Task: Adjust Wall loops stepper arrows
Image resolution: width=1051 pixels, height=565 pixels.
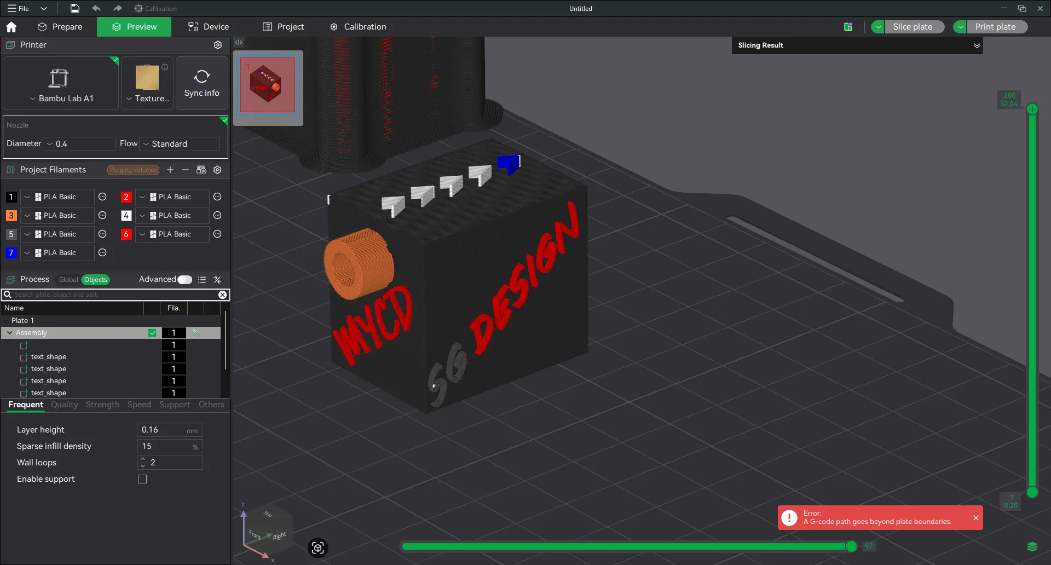Action: (x=143, y=463)
